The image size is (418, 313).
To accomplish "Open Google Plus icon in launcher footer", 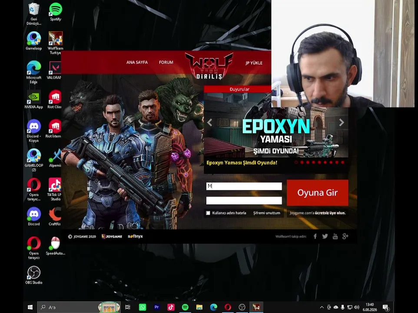I will [x=345, y=236].
